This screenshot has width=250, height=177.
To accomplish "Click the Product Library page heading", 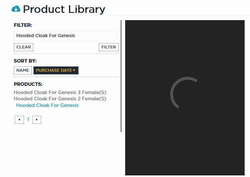I will click(64, 9).
